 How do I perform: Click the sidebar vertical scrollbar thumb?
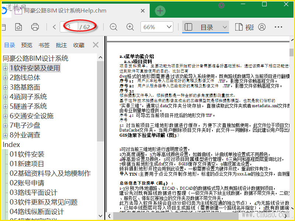coord(100,101)
